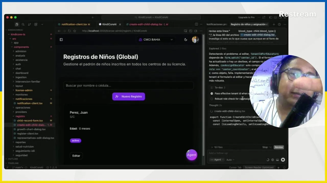Image resolution: width=327 pixels, height=183 pixels.
Task: Switch to notification-client.tsx editor tab
Action: 74,24
